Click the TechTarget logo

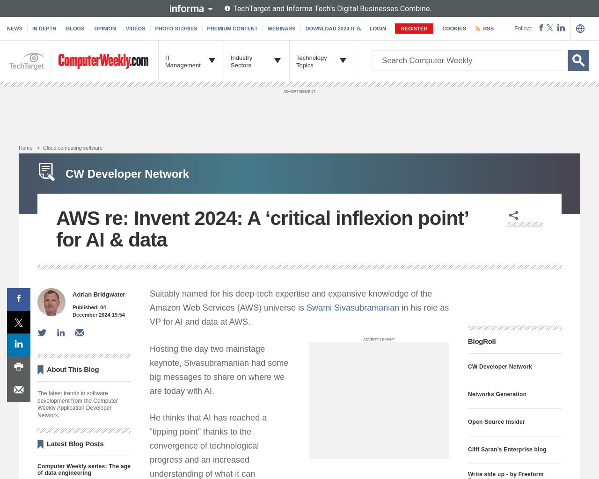tap(27, 61)
